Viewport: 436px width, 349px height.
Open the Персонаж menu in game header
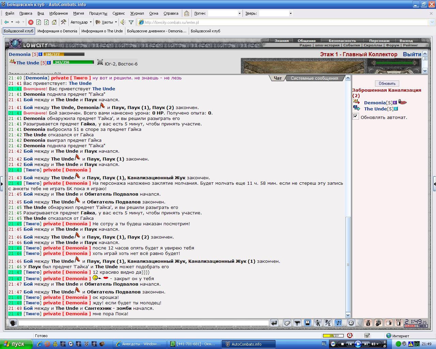tap(379, 41)
